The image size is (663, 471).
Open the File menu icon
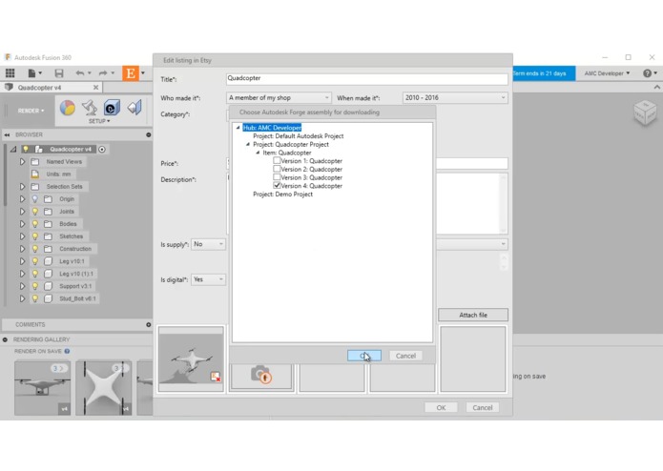pyautogui.click(x=31, y=73)
